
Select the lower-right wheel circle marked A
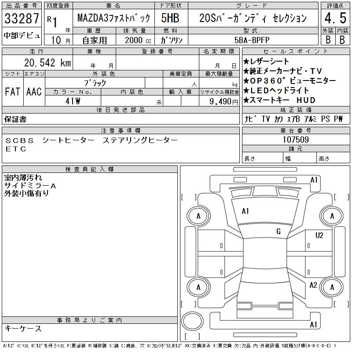(x=332, y=287)
